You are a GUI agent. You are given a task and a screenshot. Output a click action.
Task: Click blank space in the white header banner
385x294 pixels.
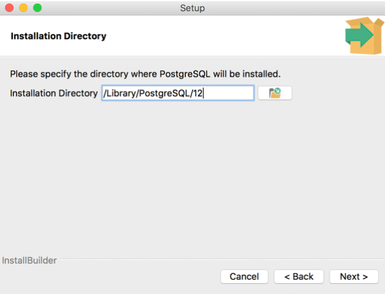pyautogui.click(x=222, y=36)
